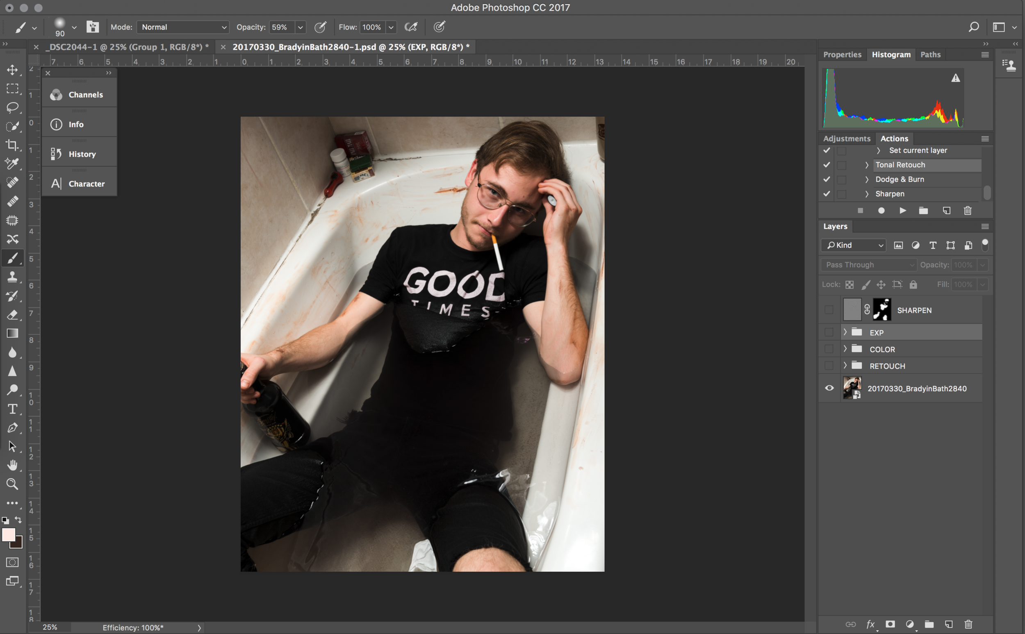Open the Brush Preset picker arrow
The image size is (1025, 634).
click(x=74, y=28)
